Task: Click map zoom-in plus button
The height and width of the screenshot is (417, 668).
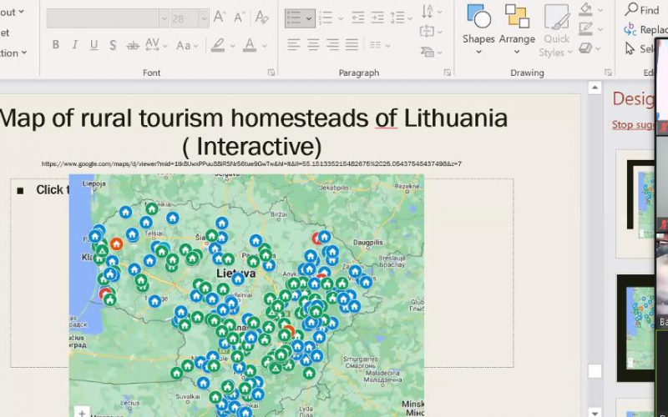Action: tap(82, 412)
